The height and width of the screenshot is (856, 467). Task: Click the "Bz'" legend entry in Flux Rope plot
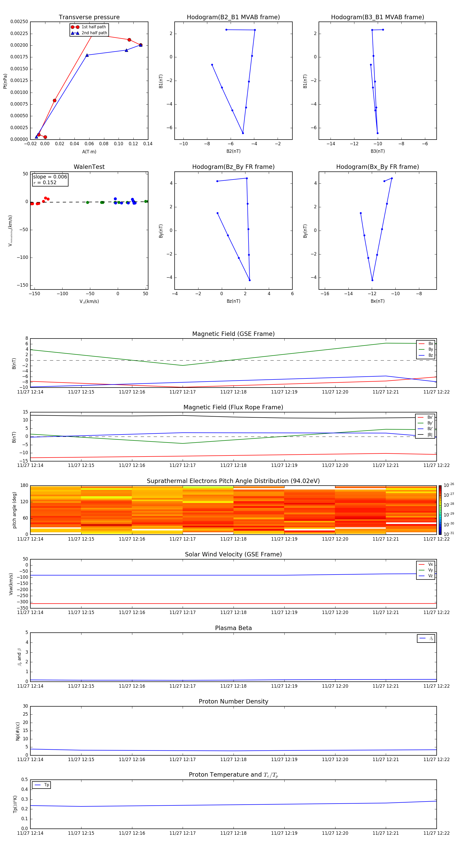tap(425, 429)
